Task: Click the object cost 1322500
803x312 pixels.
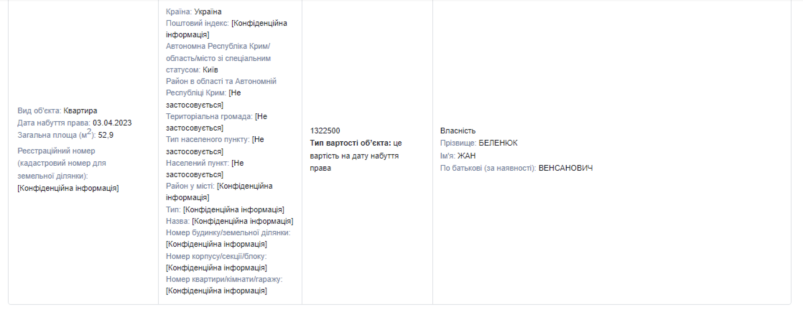Action: click(325, 131)
